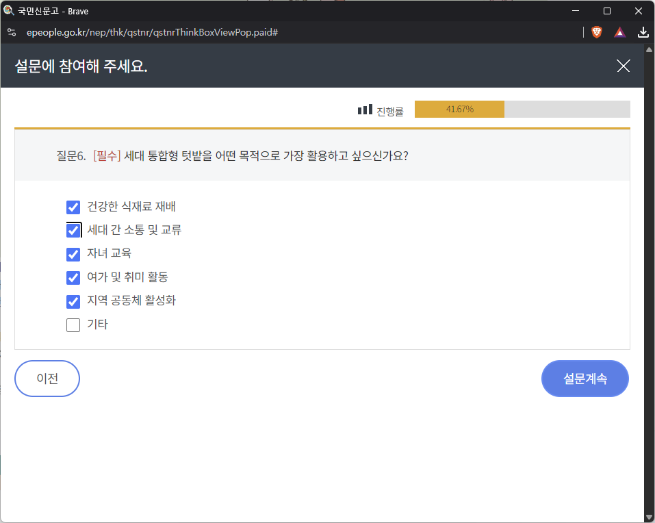
Task: Close the survey popup with the X icon
Action: pyautogui.click(x=624, y=66)
